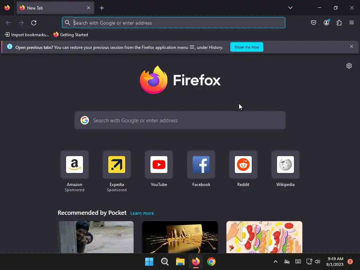Focus the address bar search field
360x270 pixels.
(x=174, y=23)
